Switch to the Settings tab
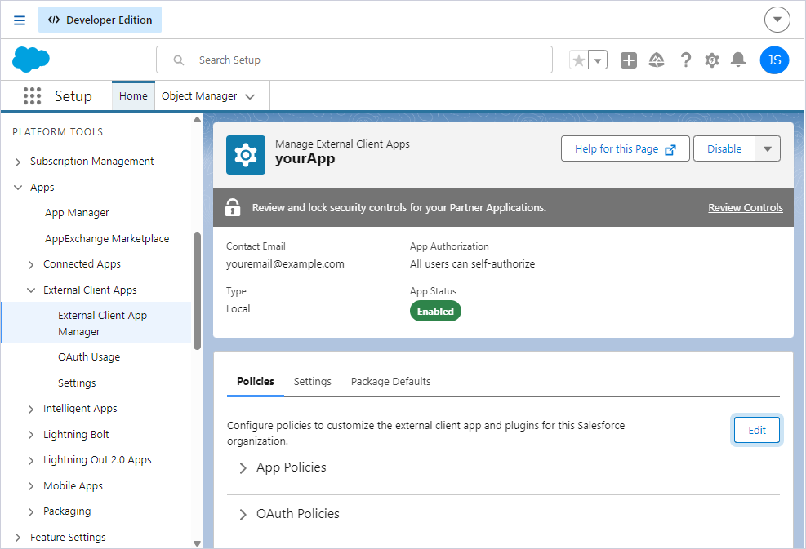 point(313,381)
